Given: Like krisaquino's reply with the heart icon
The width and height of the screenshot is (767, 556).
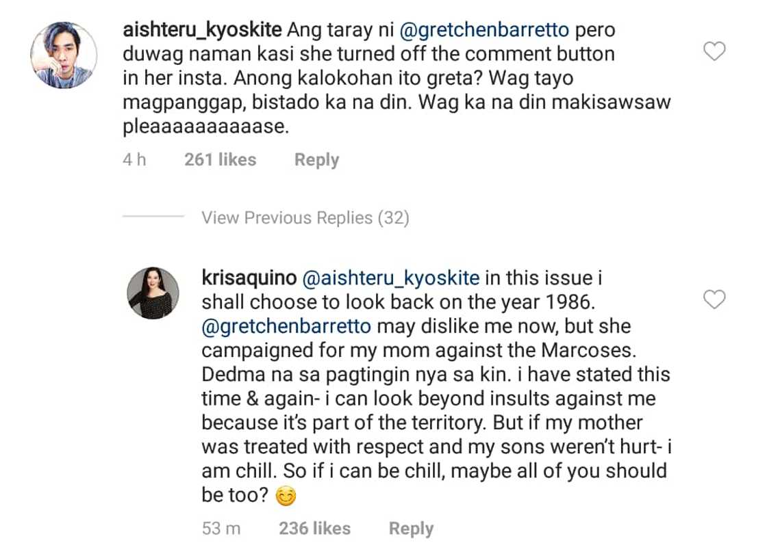Looking at the screenshot, I should 714,300.
